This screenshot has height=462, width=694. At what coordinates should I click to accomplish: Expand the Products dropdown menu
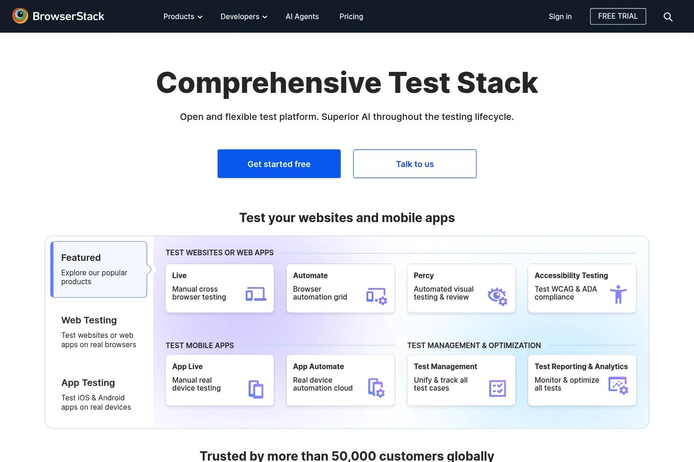183,16
